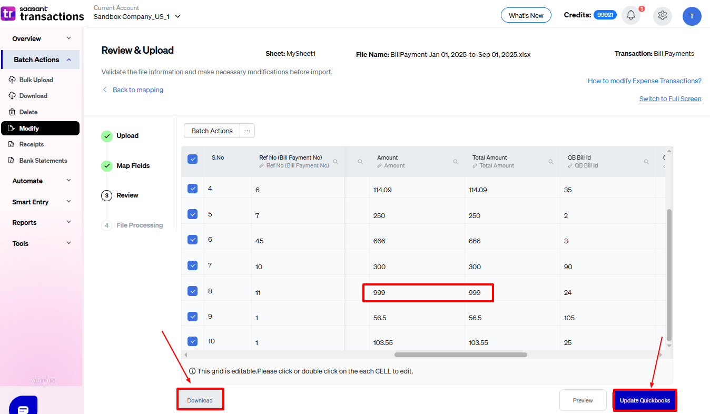The image size is (710, 414).
Task: Uncheck row 8 in the data grid
Action: pos(192,290)
